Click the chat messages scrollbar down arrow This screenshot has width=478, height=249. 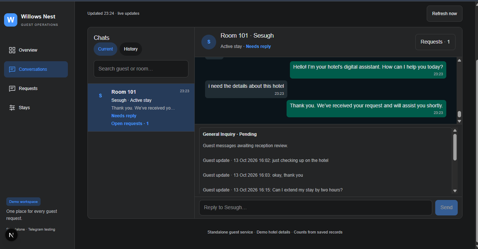pos(459,121)
